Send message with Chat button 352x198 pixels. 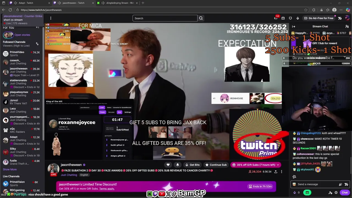345,193
